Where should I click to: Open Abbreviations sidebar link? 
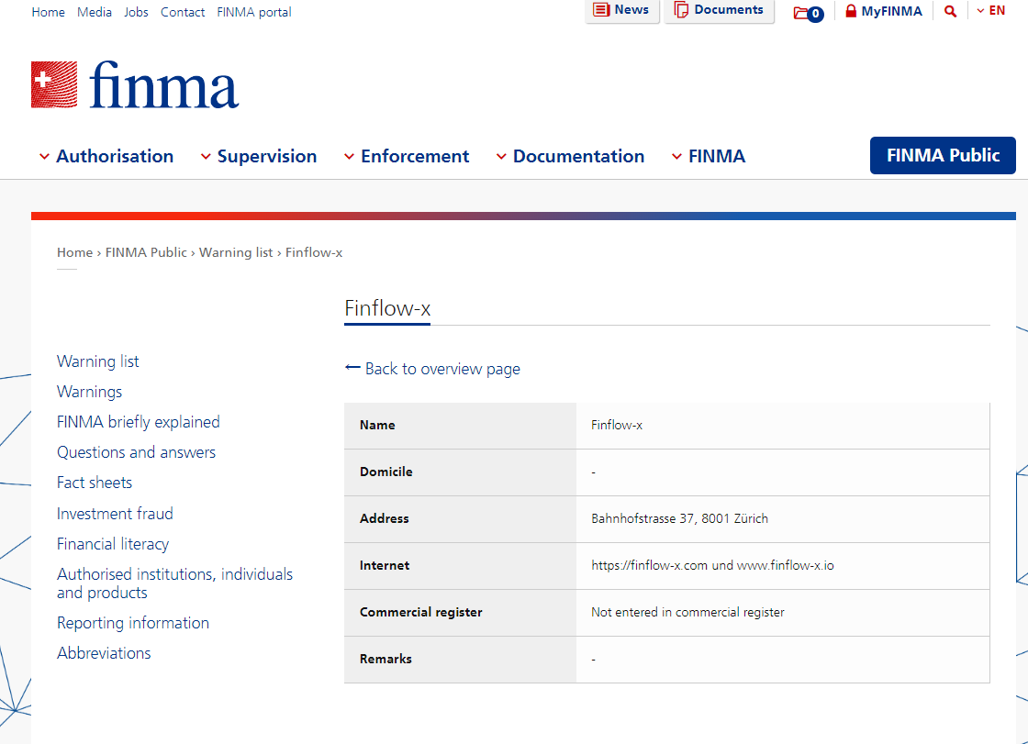[104, 653]
